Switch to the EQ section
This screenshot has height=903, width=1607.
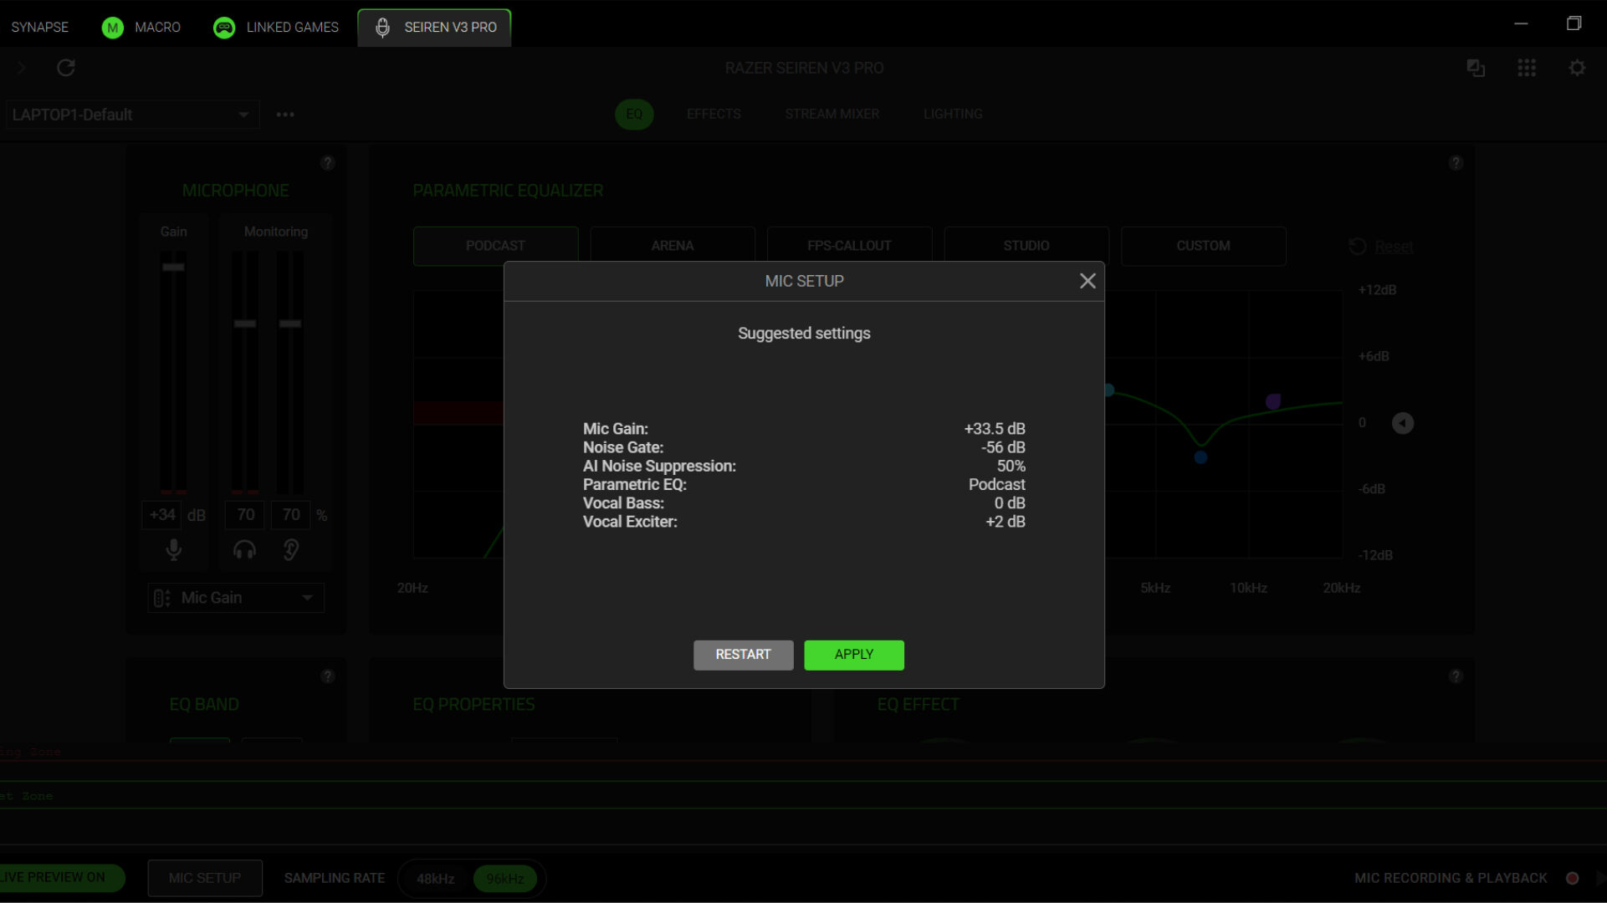pos(634,114)
